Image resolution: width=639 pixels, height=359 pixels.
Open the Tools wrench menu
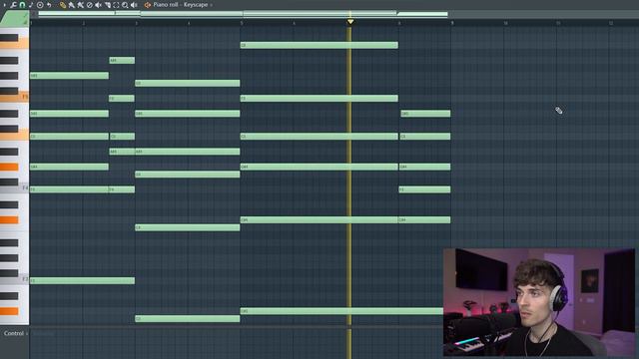tap(13, 5)
